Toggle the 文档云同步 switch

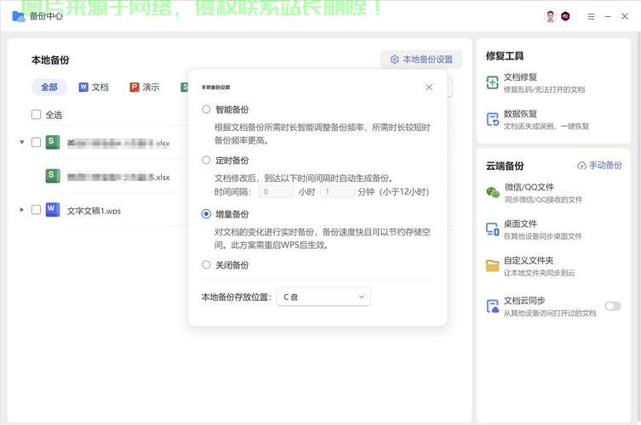click(x=612, y=306)
